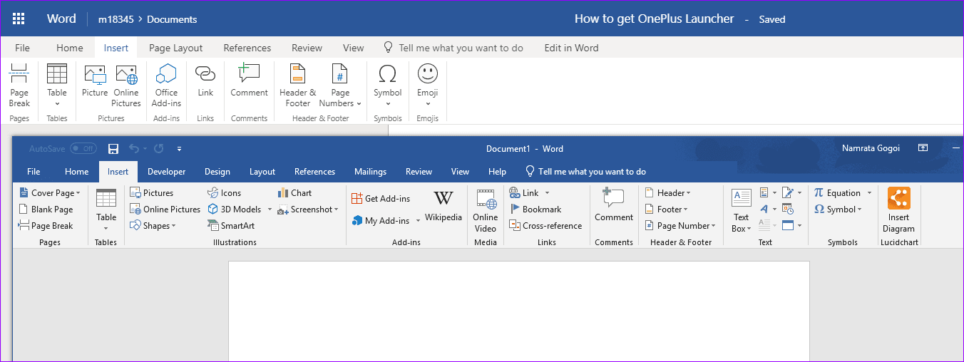Screen dimensions: 964x362
Task: Click Online Pictures in Word Online ribbon
Action: click(x=126, y=86)
